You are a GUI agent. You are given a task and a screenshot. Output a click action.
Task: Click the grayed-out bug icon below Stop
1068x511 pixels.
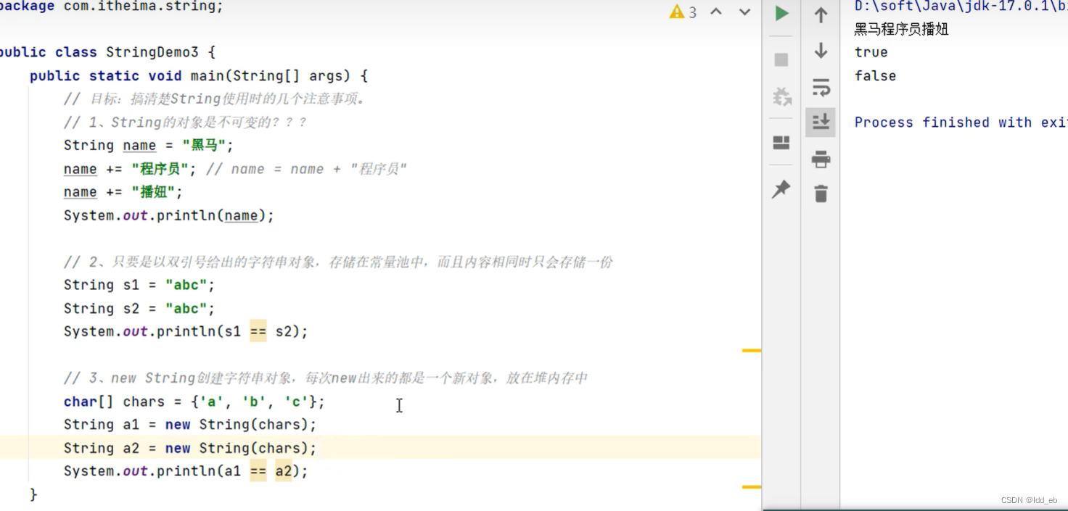click(781, 96)
